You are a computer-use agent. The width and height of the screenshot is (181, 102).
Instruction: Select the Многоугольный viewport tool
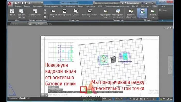[35, 13]
